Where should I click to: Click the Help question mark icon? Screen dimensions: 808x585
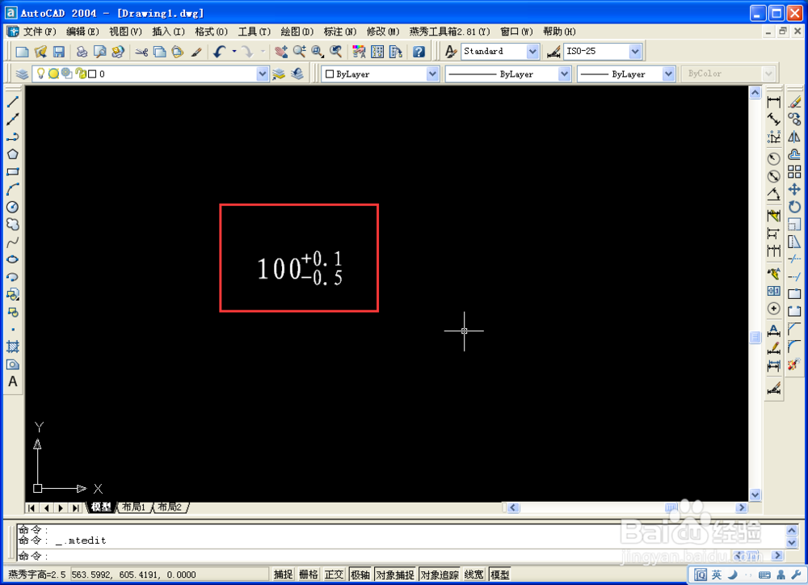point(419,52)
